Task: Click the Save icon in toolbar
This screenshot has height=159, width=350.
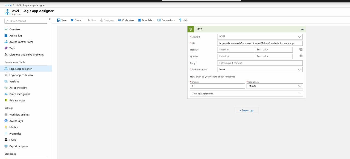Action: pos(59,20)
